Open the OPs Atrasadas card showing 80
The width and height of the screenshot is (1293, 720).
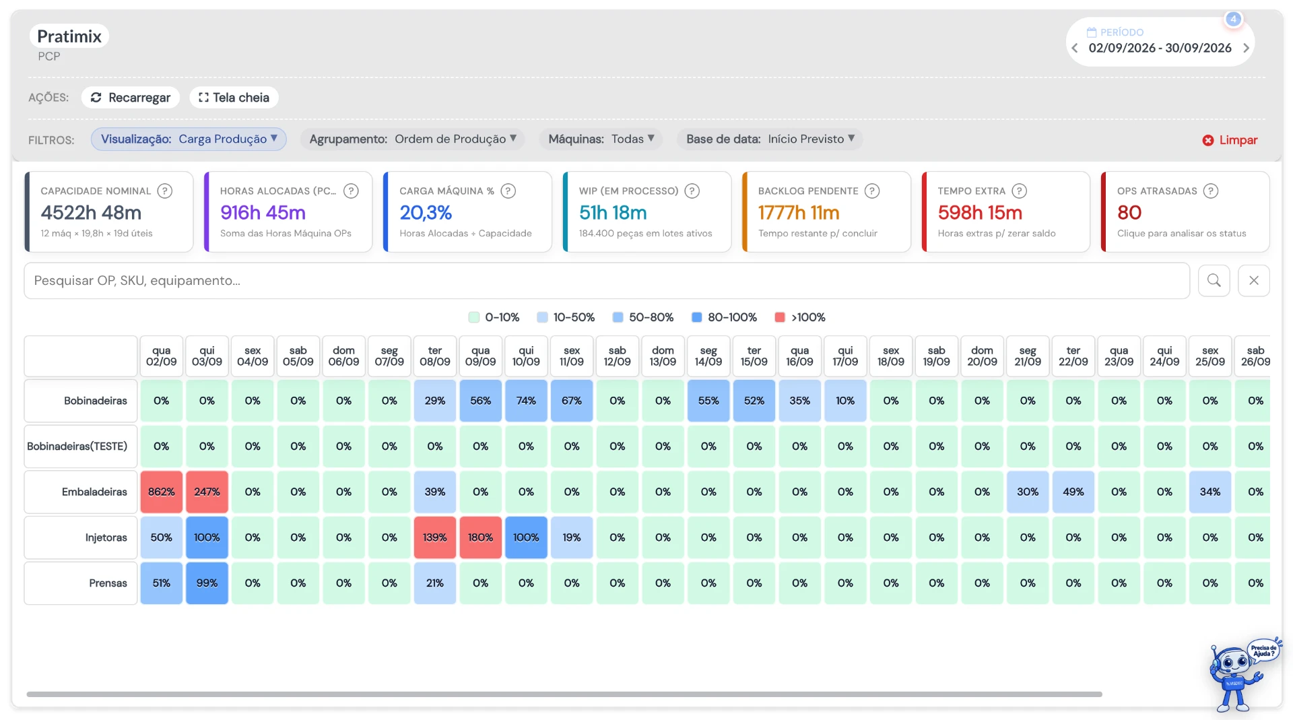click(1185, 211)
